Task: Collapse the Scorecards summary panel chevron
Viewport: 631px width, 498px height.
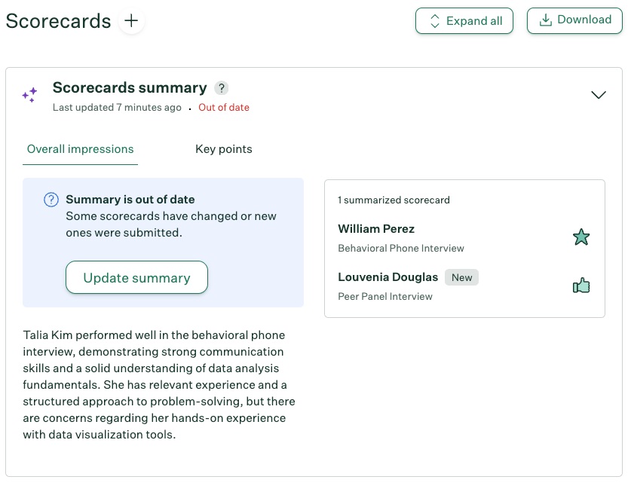Action: [x=599, y=95]
